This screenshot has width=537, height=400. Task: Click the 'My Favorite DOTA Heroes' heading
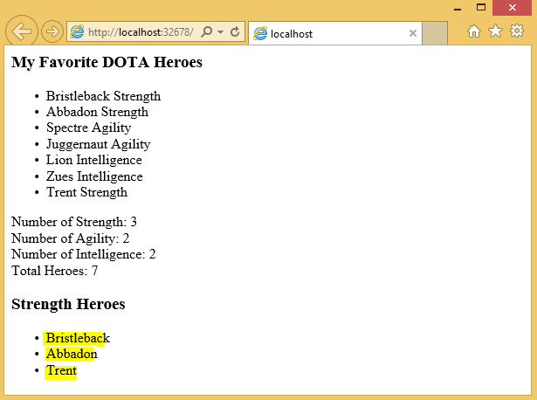pos(107,63)
